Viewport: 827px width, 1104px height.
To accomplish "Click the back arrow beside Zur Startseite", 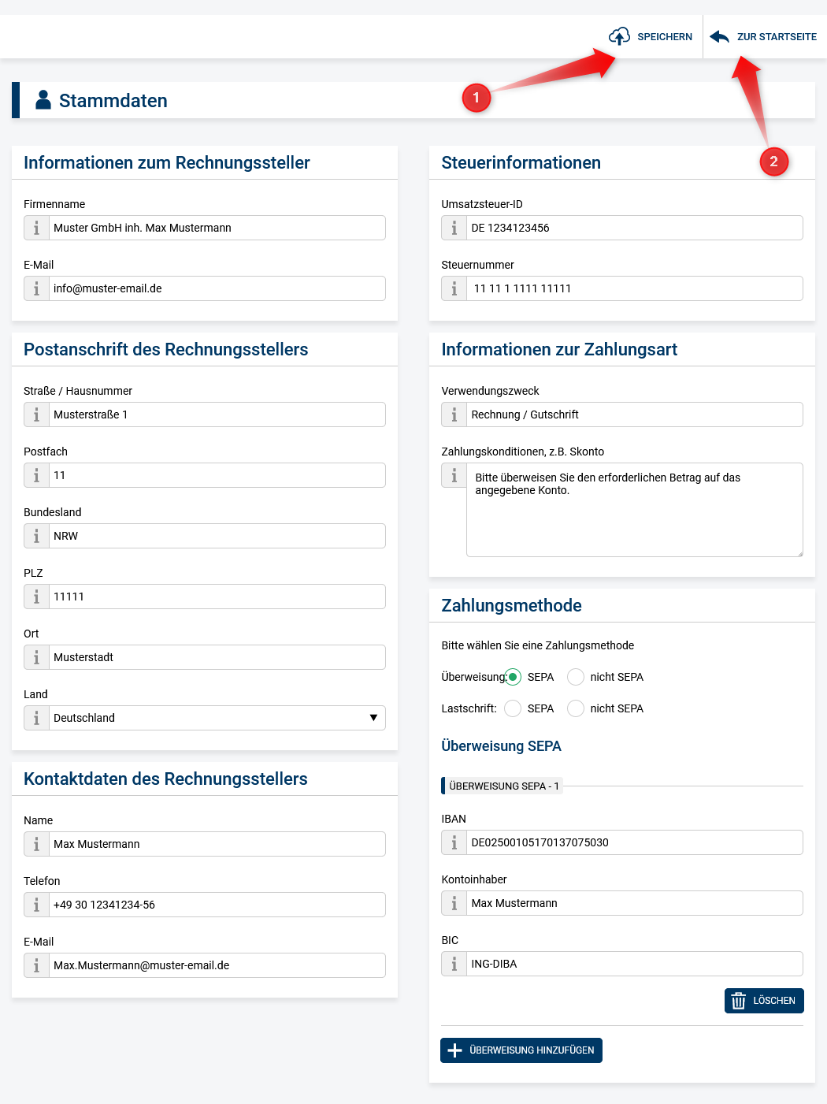I will pyautogui.click(x=718, y=36).
